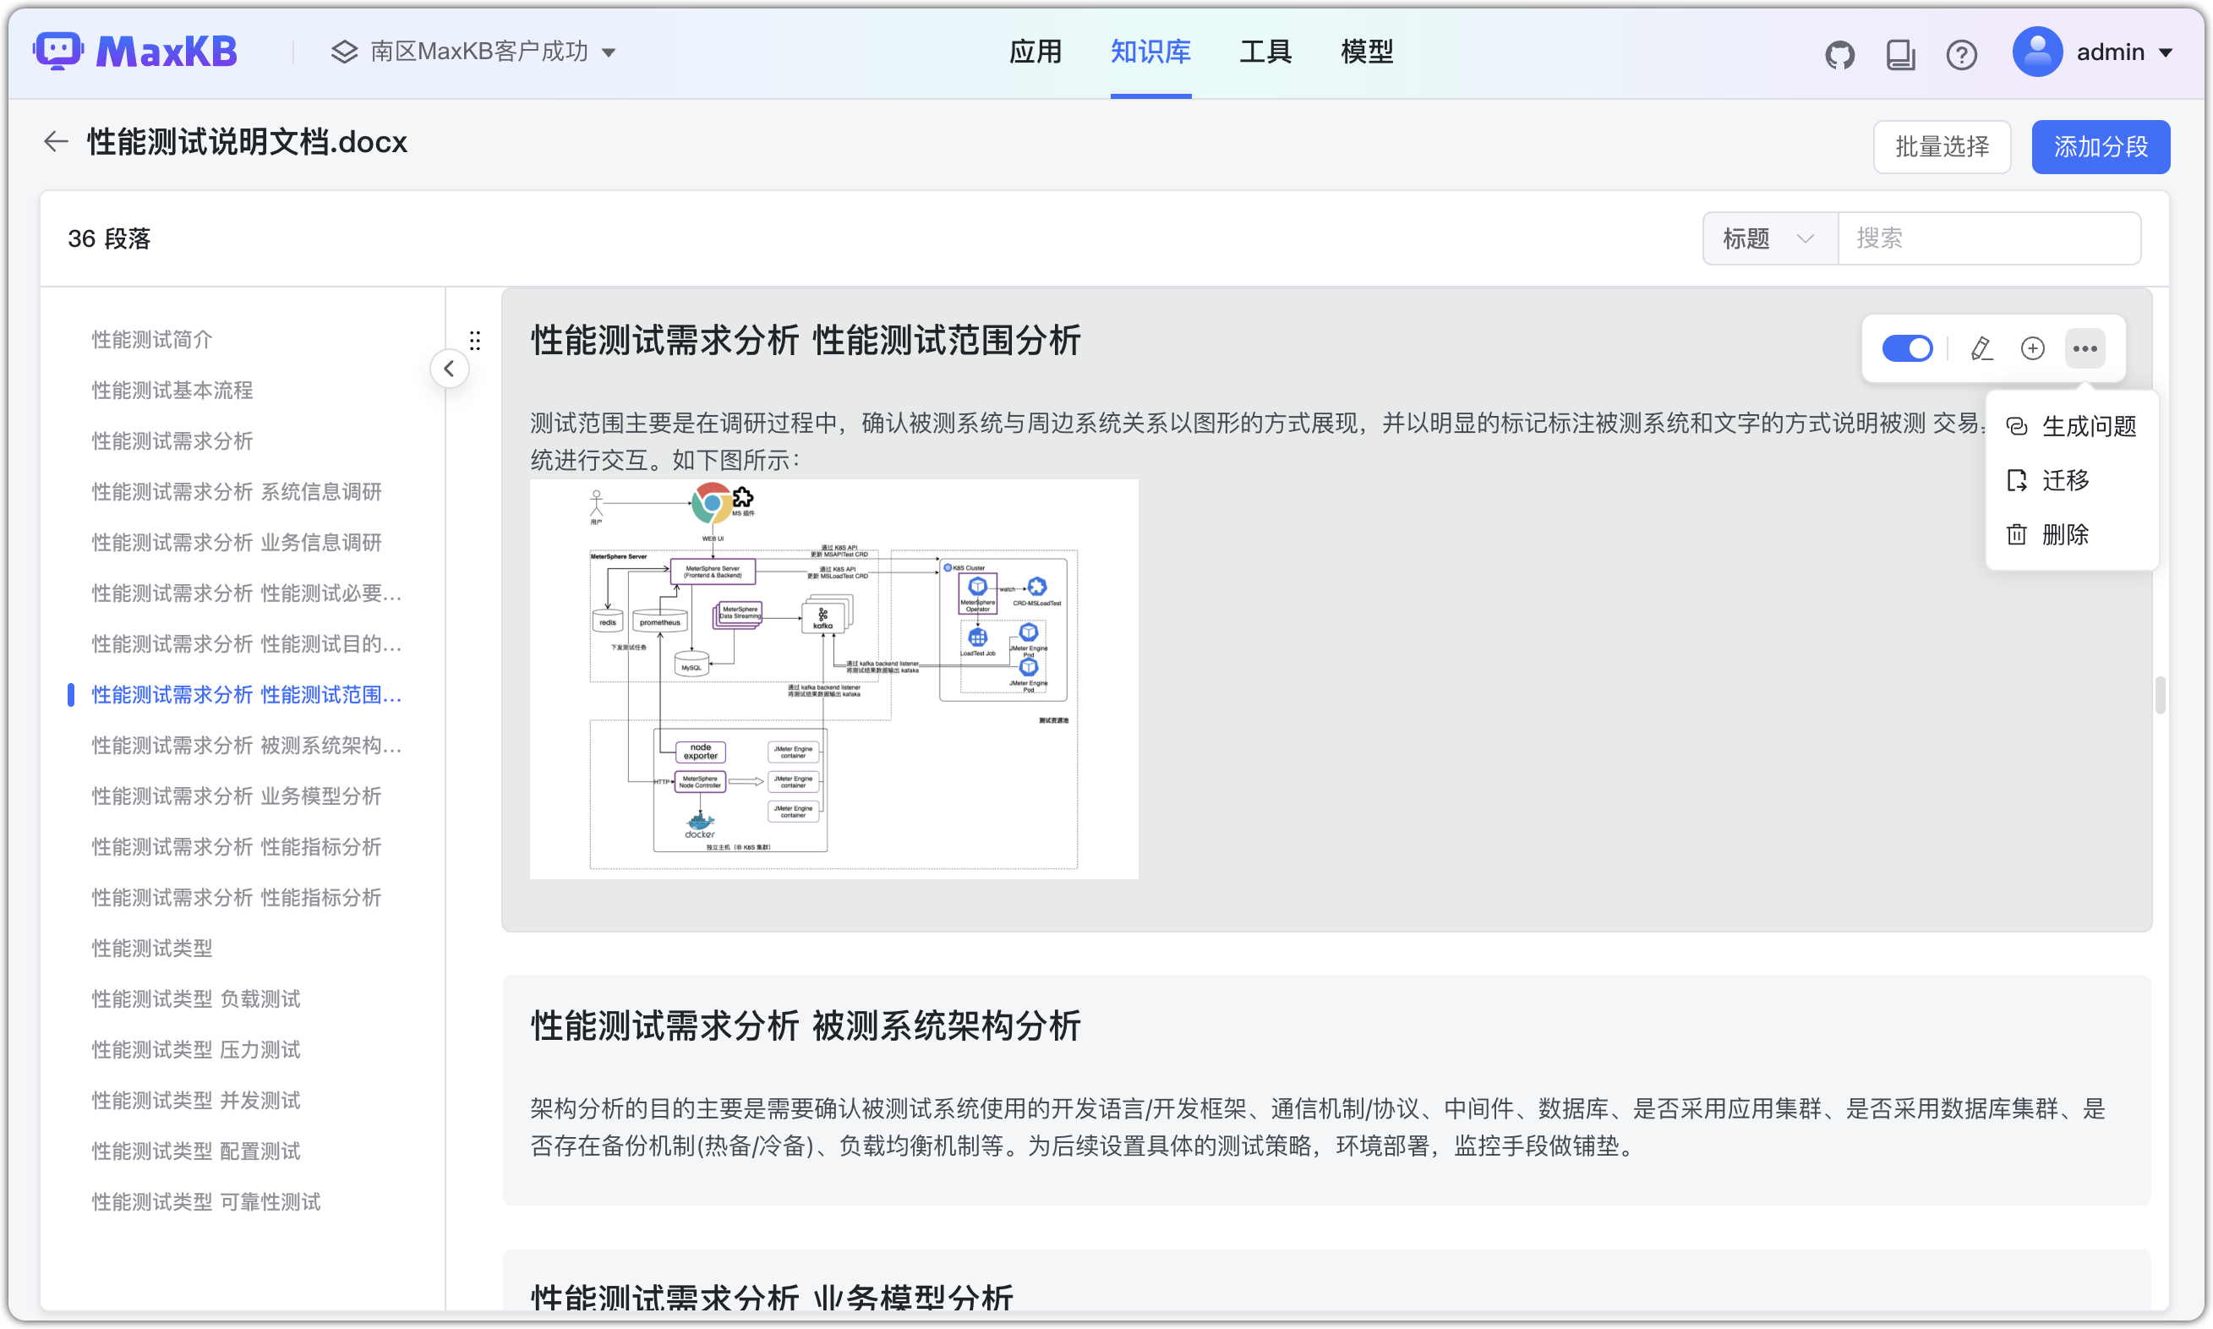This screenshot has height=1329, width=2213.
Task: Jump to 性能测试需求分析 业务模型分析 in outline
Action: (237, 796)
